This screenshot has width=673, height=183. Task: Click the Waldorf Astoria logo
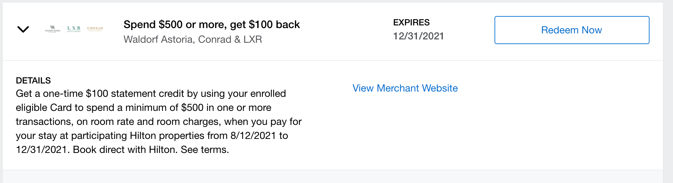pyautogui.click(x=52, y=29)
